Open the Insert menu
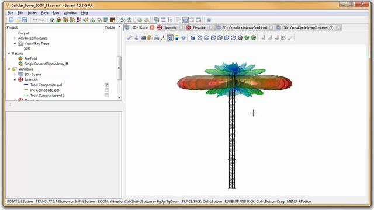Image resolution: width=374 pixels, height=210 pixels. 32,13
